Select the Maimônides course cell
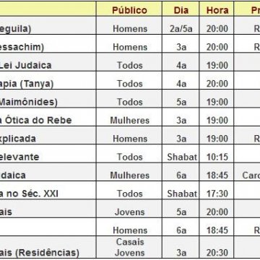260x260 pixels. pyautogui.click(x=28, y=102)
